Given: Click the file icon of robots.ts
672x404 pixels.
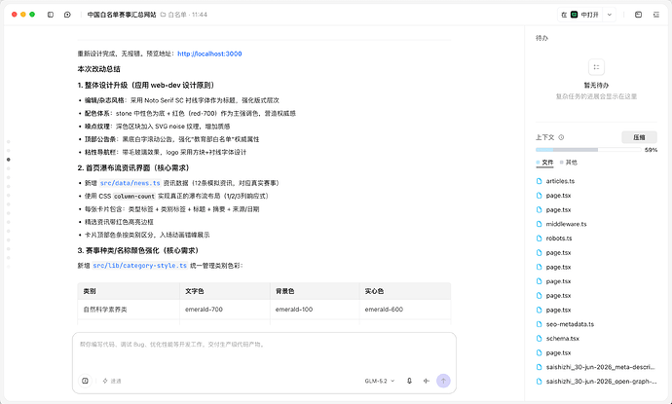Looking at the screenshot, I should (x=540, y=239).
